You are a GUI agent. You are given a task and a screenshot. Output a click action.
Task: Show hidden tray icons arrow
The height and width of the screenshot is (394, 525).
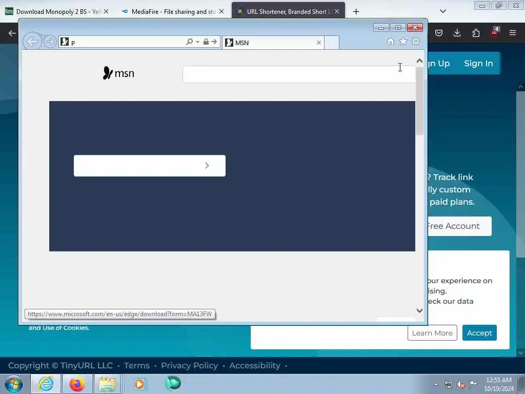(436, 385)
